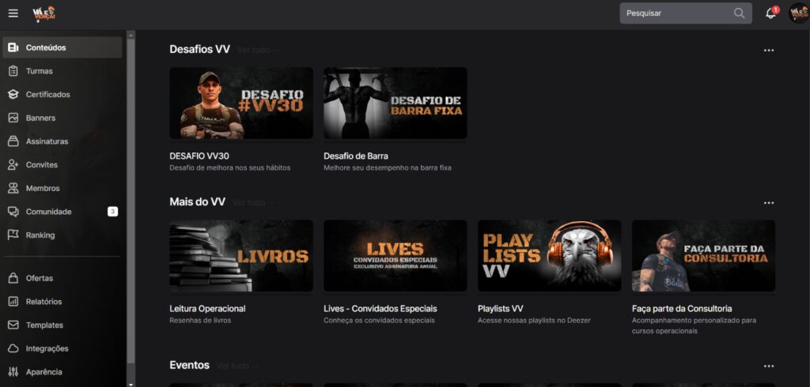Open the user profile avatar
This screenshot has width=810, height=387.
pos(798,13)
